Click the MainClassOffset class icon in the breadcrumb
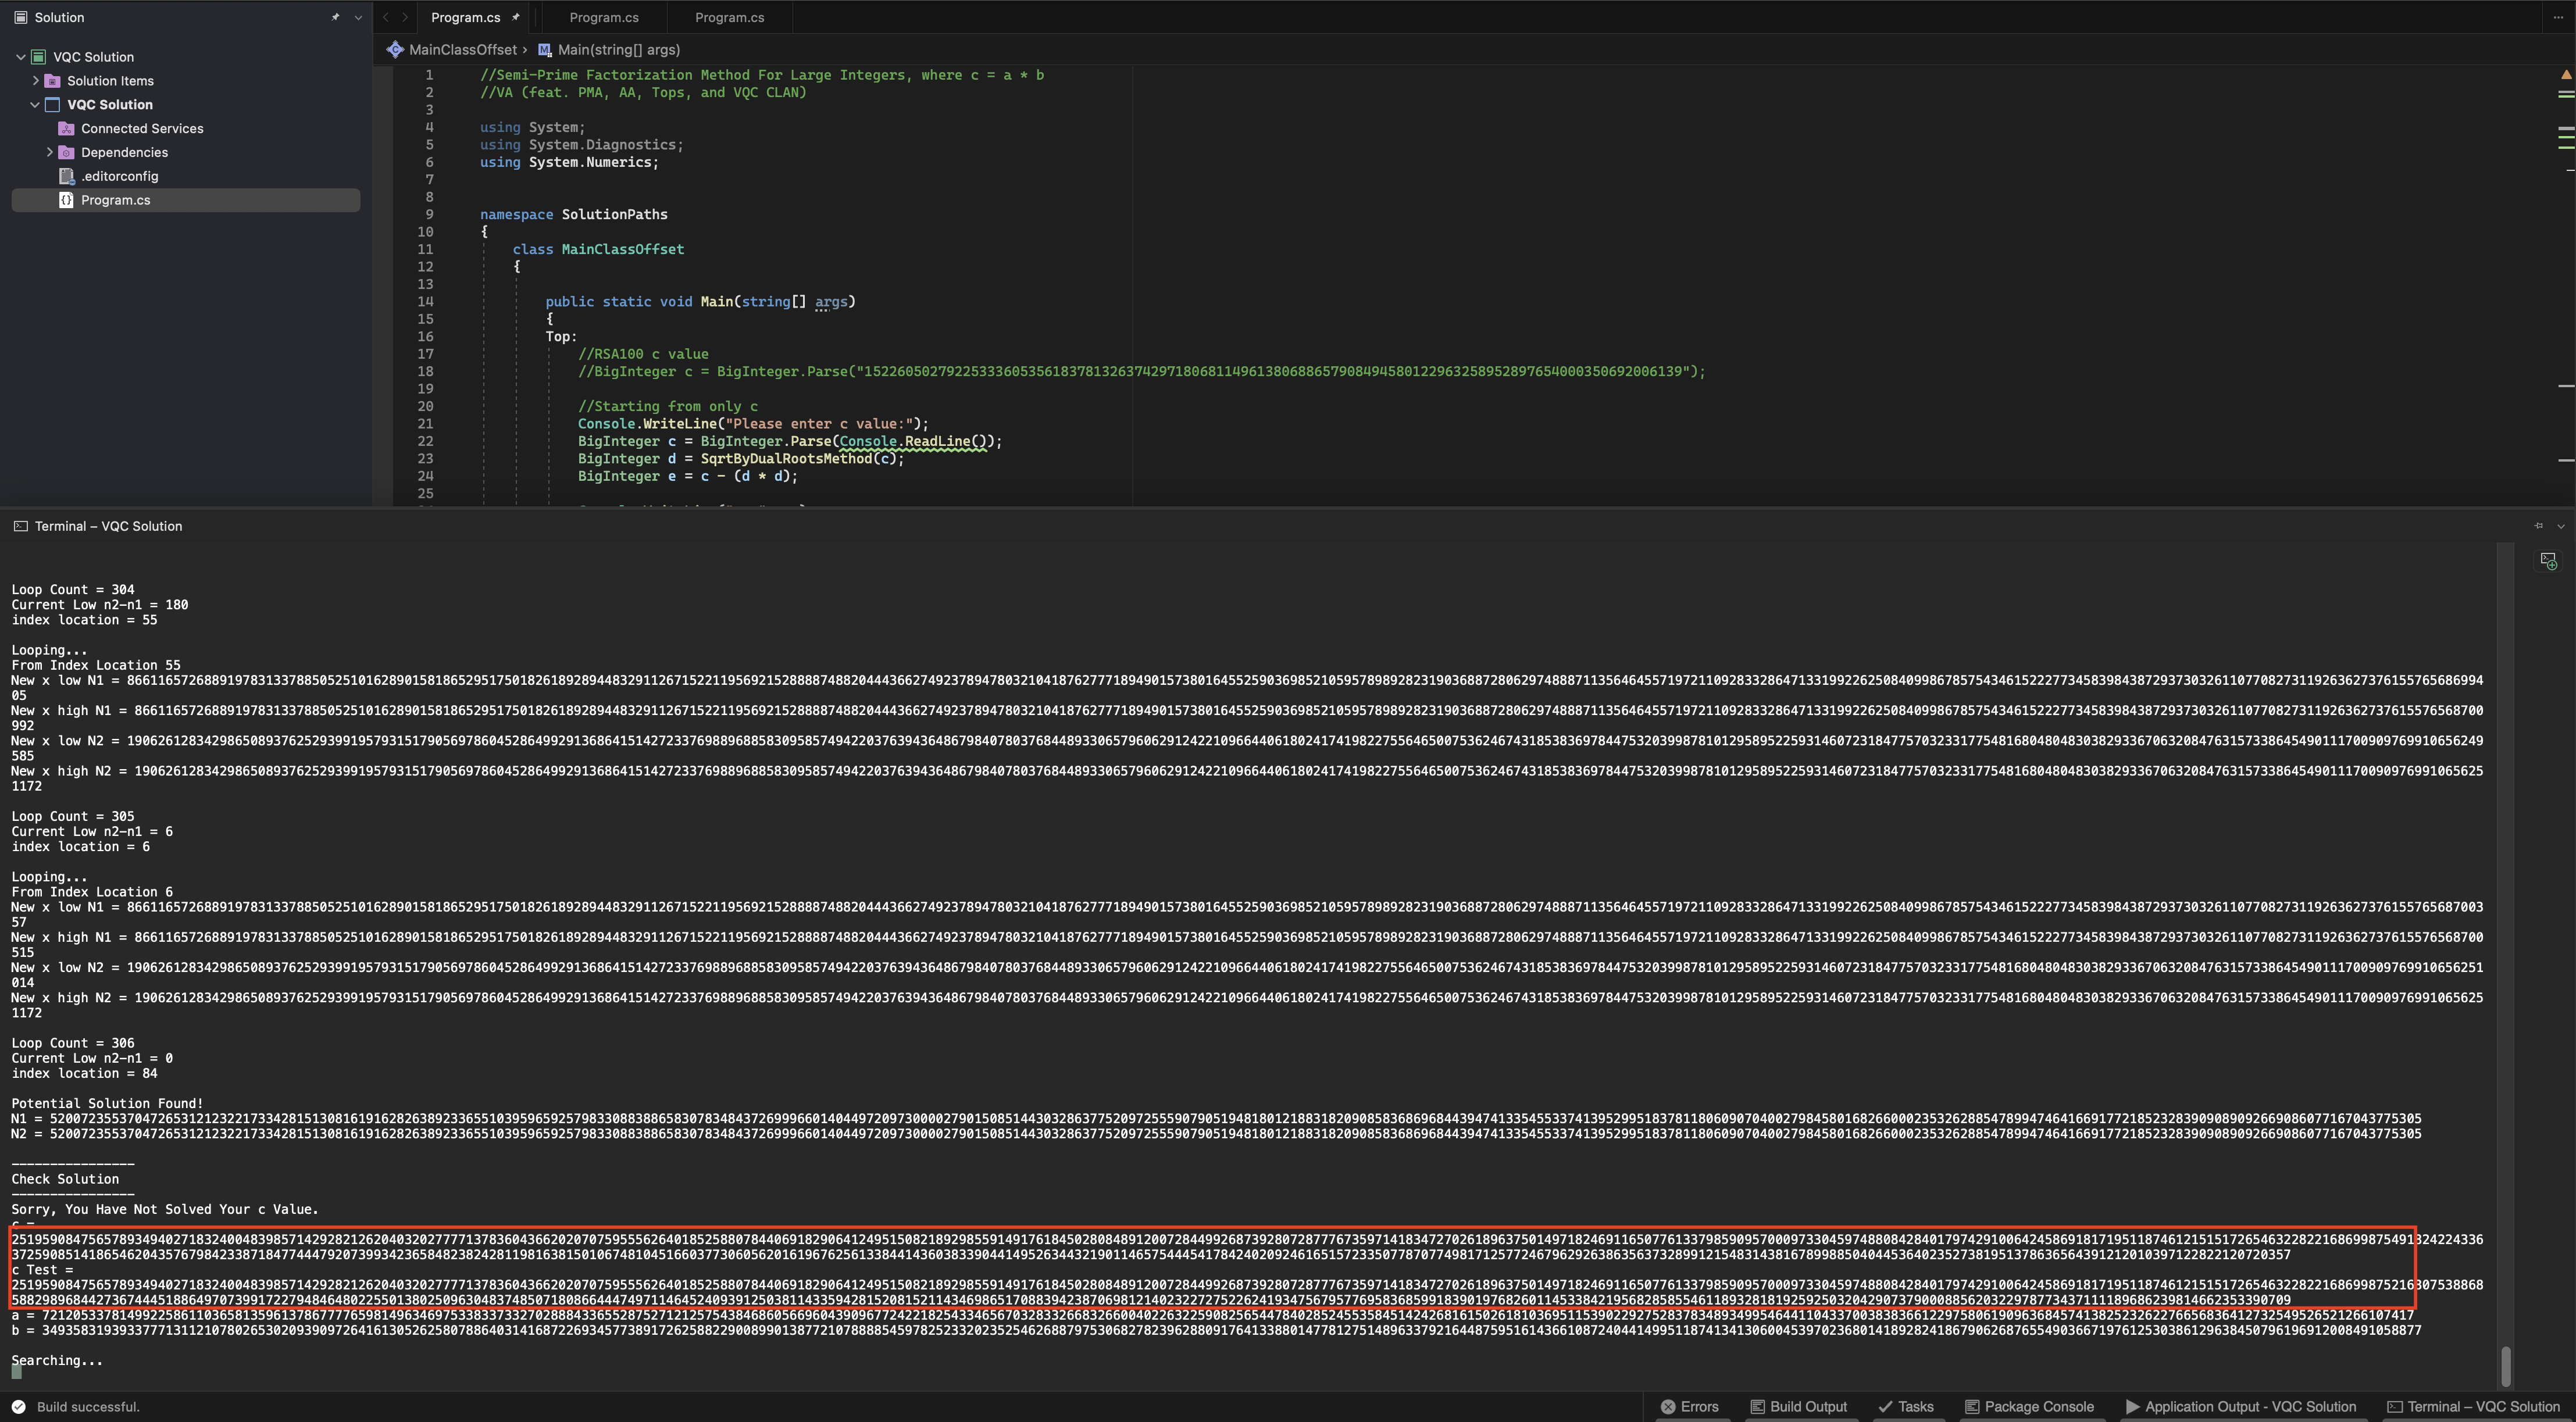This screenshot has height=1422, width=2576. [395, 49]
